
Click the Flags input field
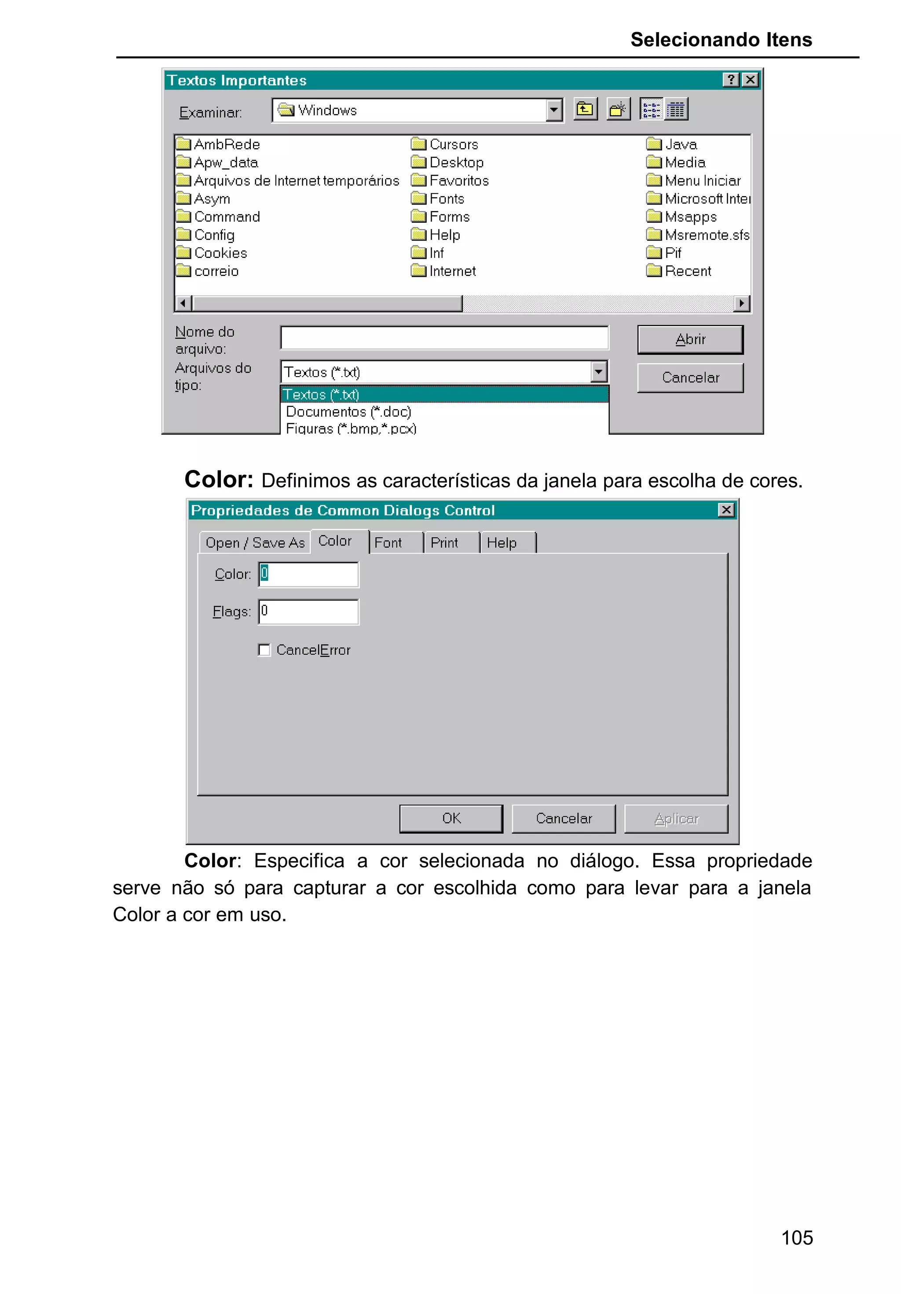click(x=308, y=612)
